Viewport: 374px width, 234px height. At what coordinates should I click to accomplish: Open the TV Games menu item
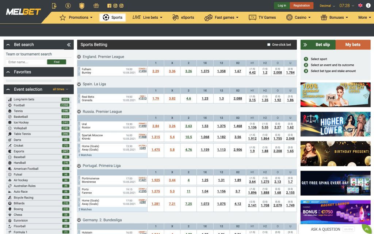pyautogui.click(x=262, y=18)
